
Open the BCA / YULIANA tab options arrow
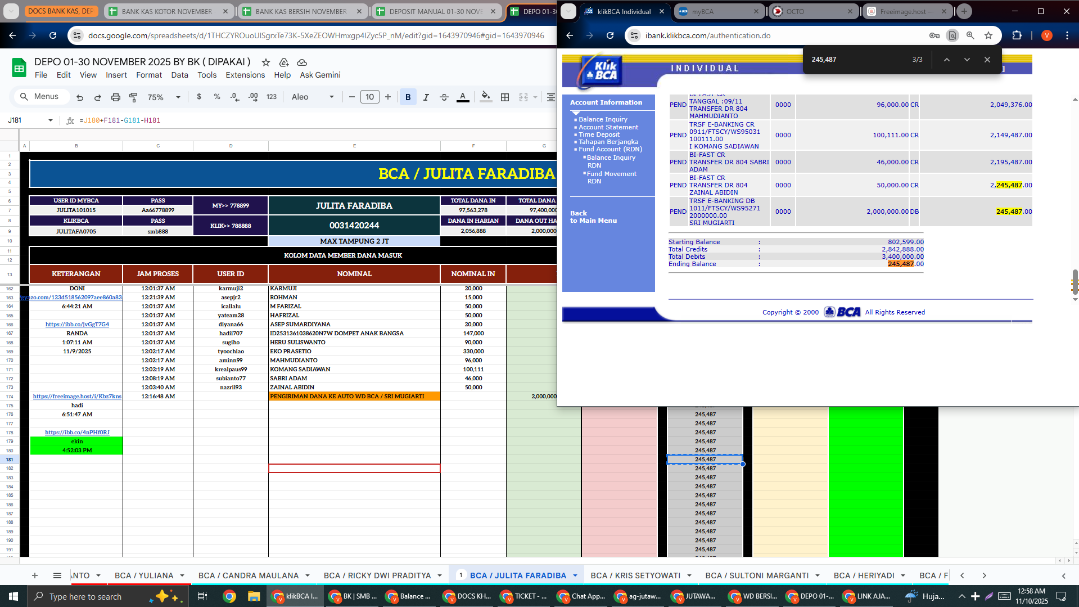(x=182, y=575)
